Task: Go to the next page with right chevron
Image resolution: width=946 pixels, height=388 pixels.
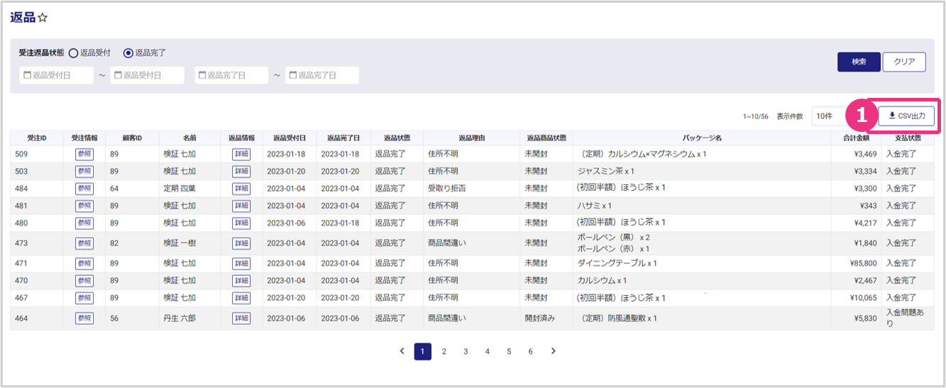Action: click(554, 351)
